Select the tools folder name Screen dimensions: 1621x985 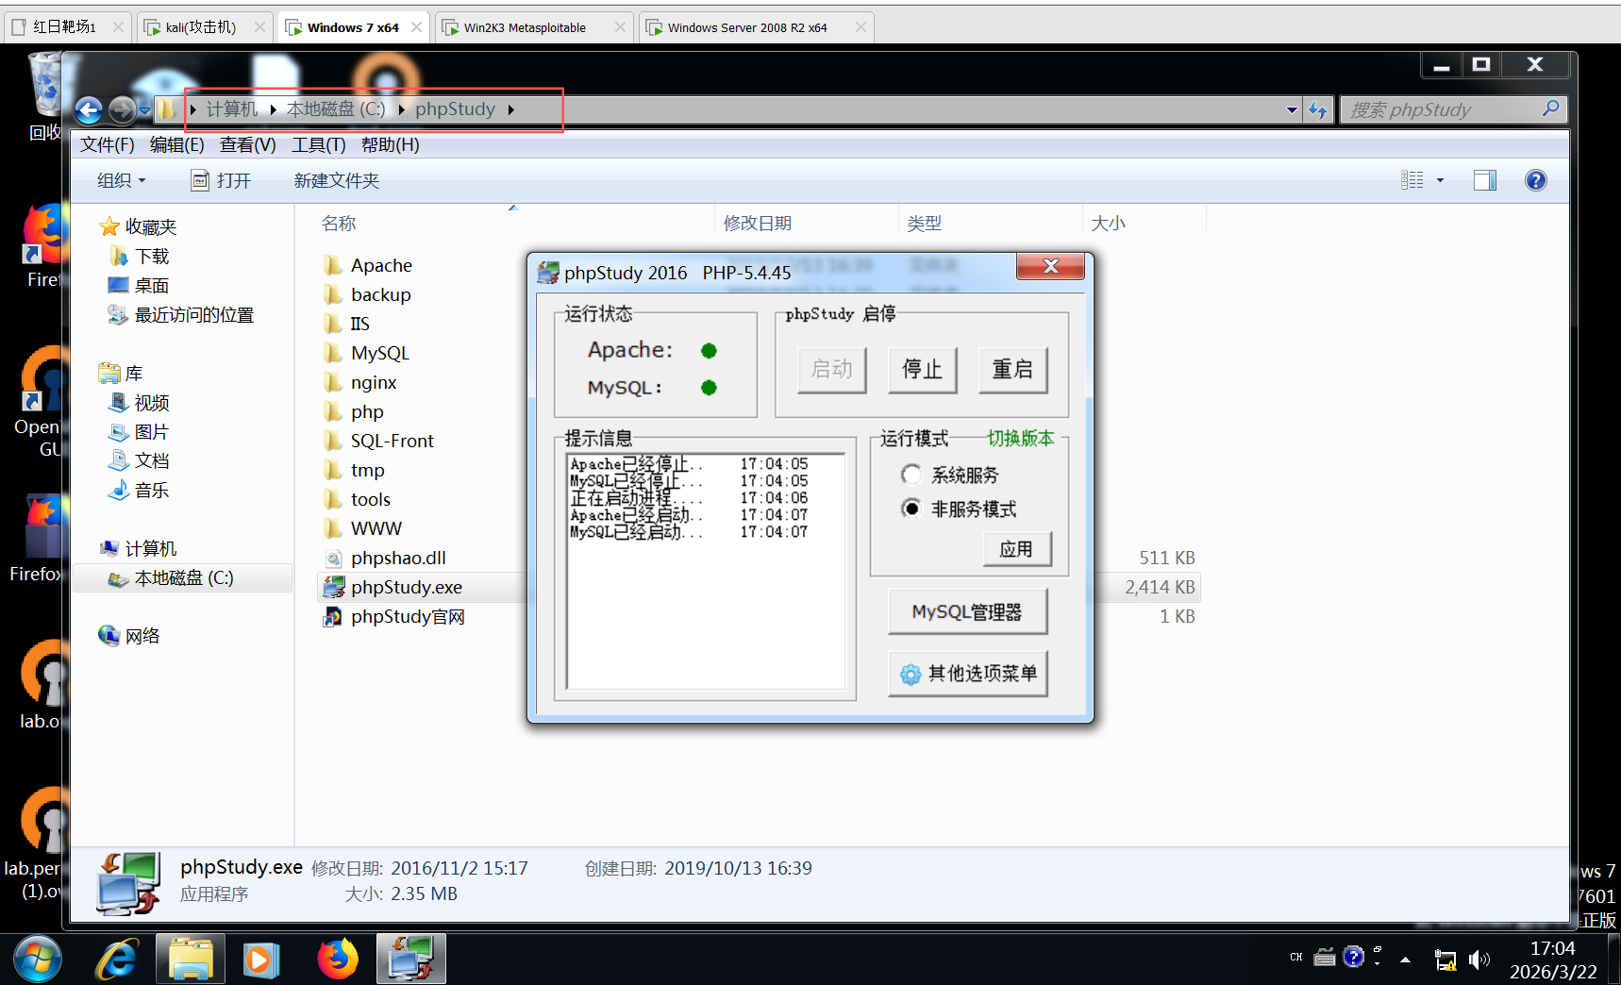[371, 499]
